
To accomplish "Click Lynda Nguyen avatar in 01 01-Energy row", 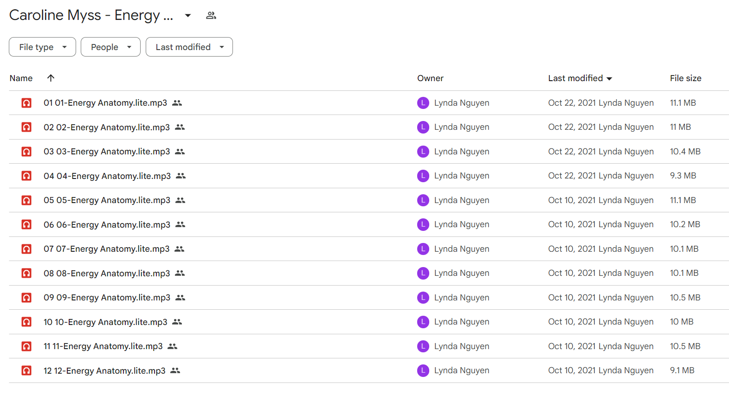I will click(x=423, y=103).
